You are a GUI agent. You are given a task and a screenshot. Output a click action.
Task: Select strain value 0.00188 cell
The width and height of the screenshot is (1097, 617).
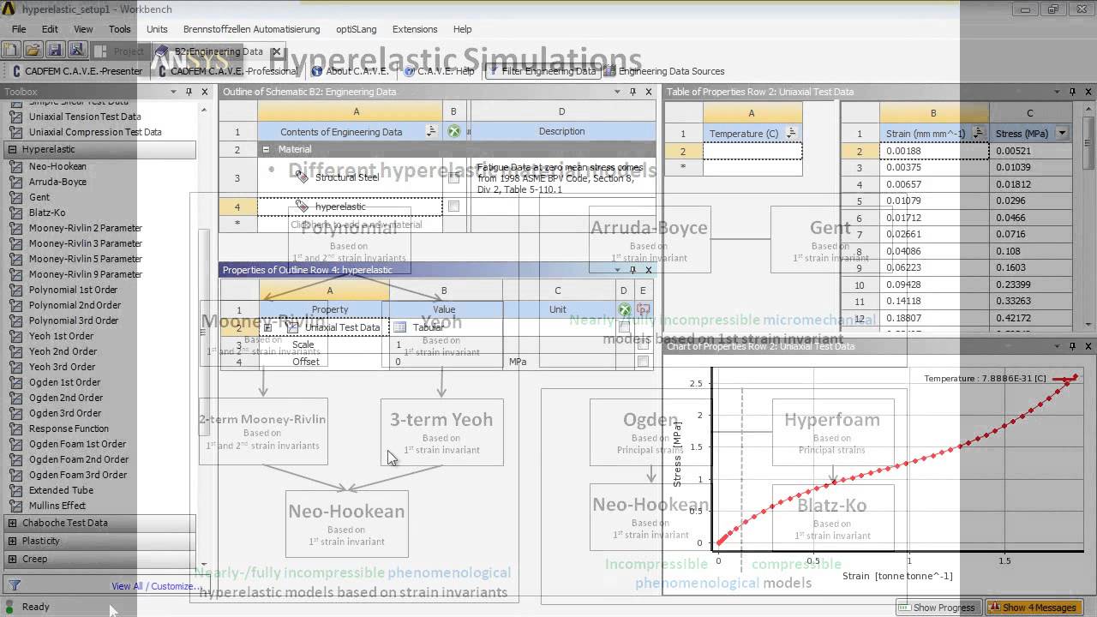pos(933,151)
